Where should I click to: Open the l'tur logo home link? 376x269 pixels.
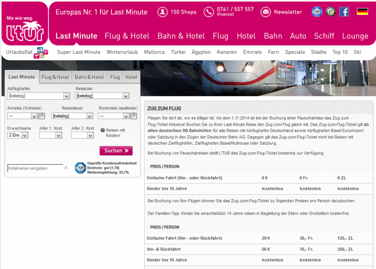click(25, 29)
